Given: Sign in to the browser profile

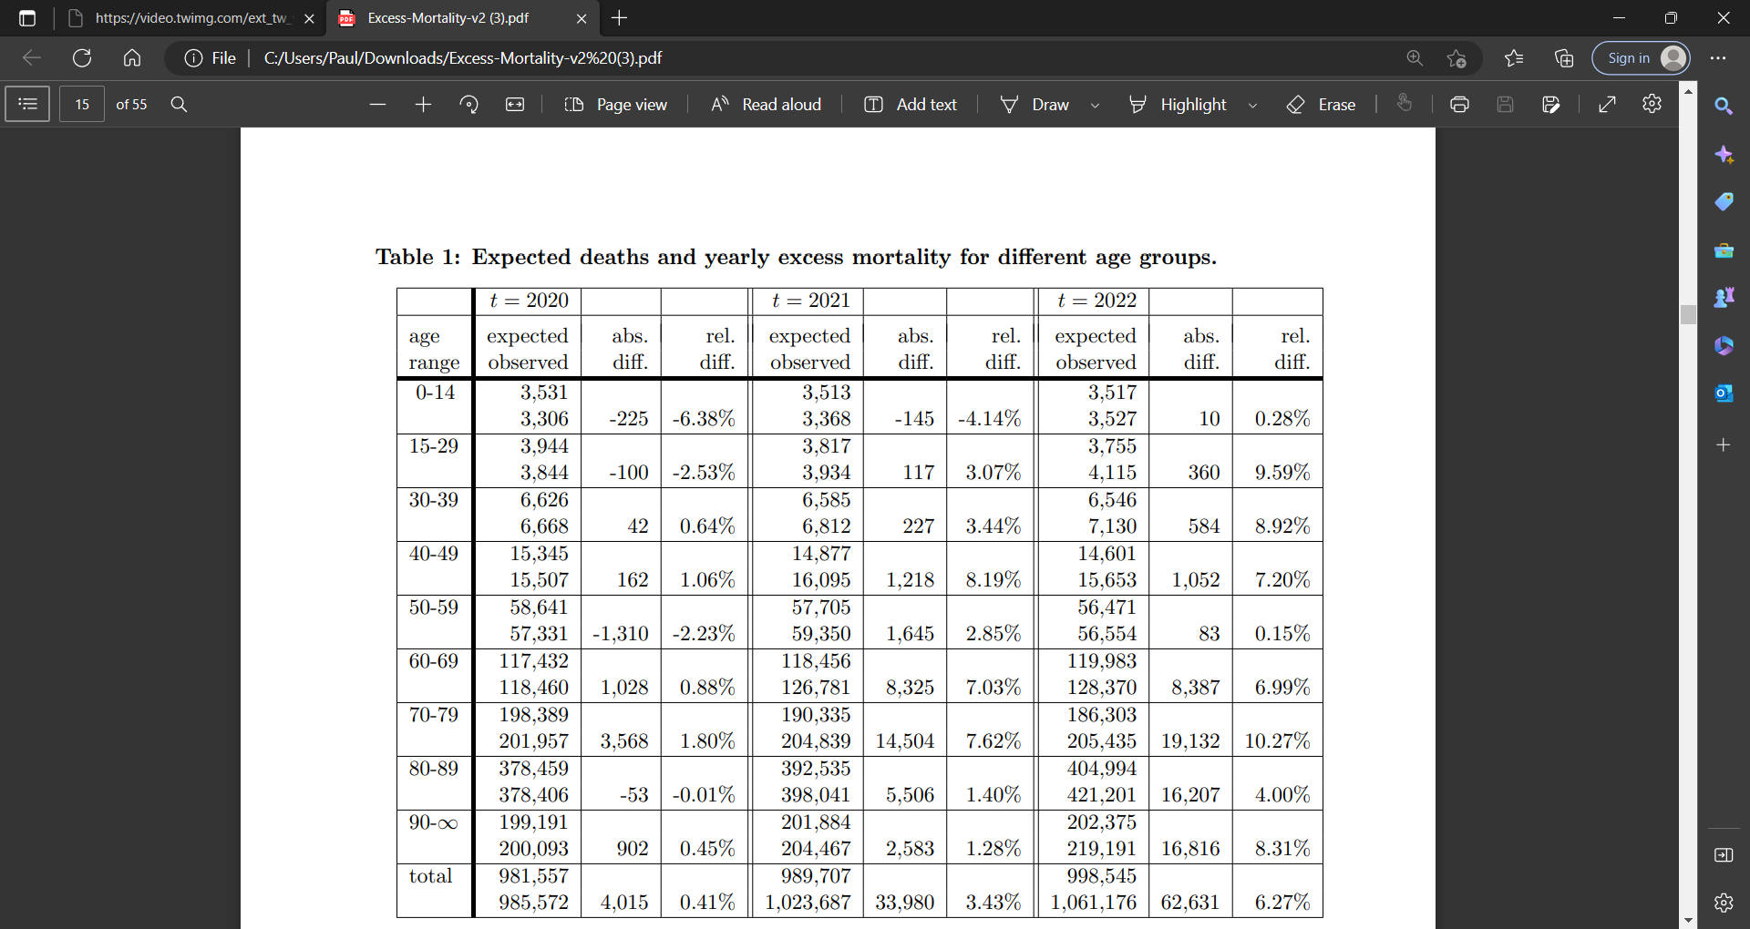Looking at the screenshot, I should (x=1642, y=58).
